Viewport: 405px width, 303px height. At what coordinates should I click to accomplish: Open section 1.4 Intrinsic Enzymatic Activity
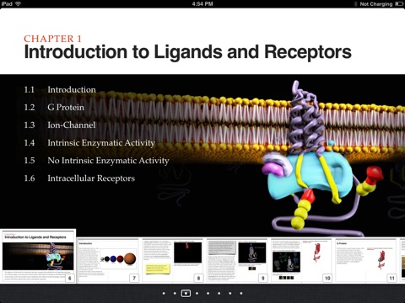pos(89,143)
